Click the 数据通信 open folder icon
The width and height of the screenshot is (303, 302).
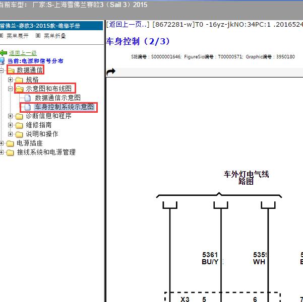coord(11,70)
